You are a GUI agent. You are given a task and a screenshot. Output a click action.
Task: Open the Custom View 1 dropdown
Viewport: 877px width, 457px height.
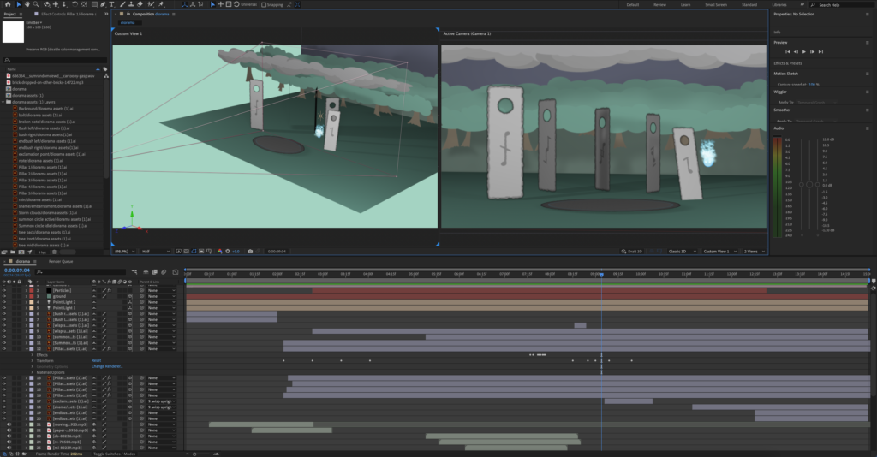719,252
